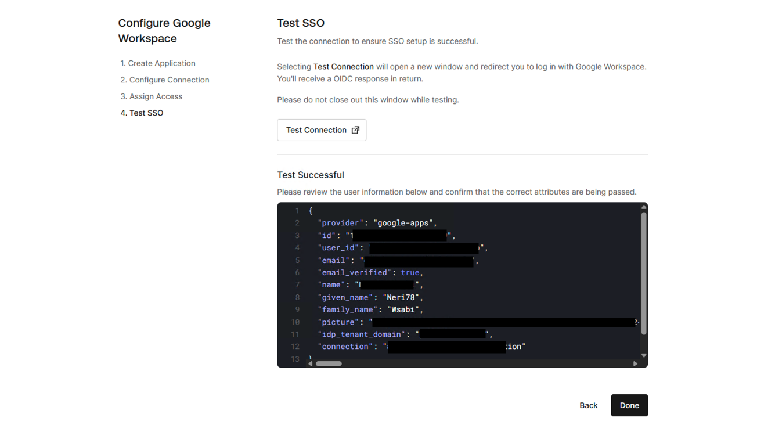The height and width of the screenshot is (443, 775).
Task: Click the code panel's scroll left arrow
Action: [311, 363]
